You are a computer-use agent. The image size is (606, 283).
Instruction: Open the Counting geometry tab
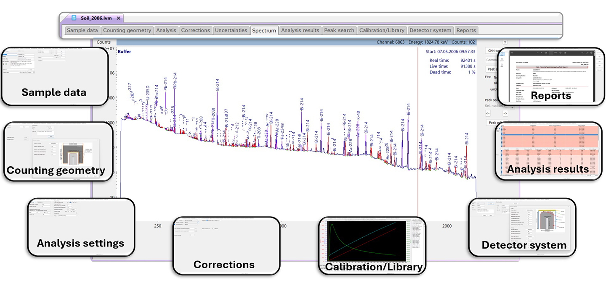click(x=127, y=30)
